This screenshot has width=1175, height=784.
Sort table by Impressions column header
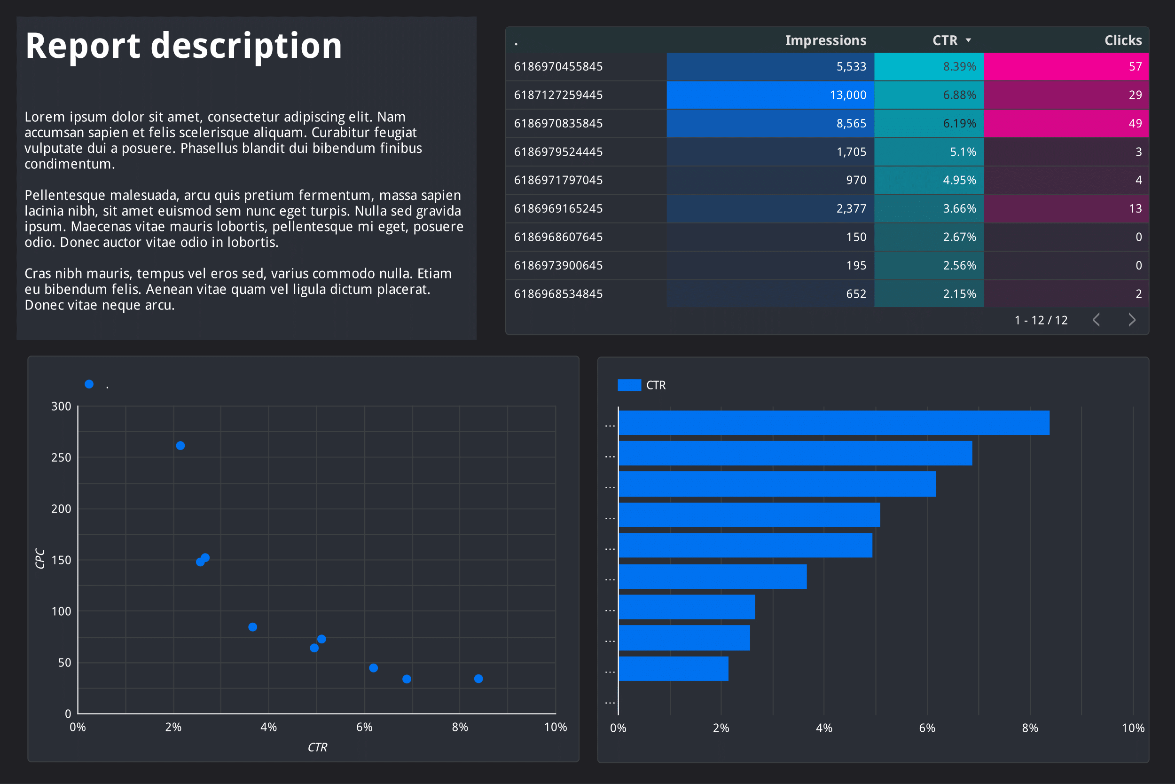coord(825,40)
